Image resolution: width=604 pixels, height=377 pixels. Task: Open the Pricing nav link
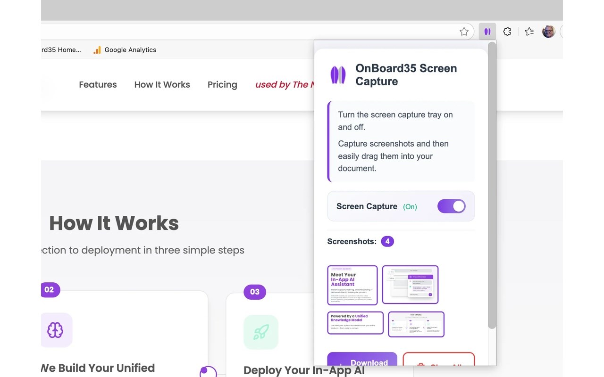tap(222, 85)
